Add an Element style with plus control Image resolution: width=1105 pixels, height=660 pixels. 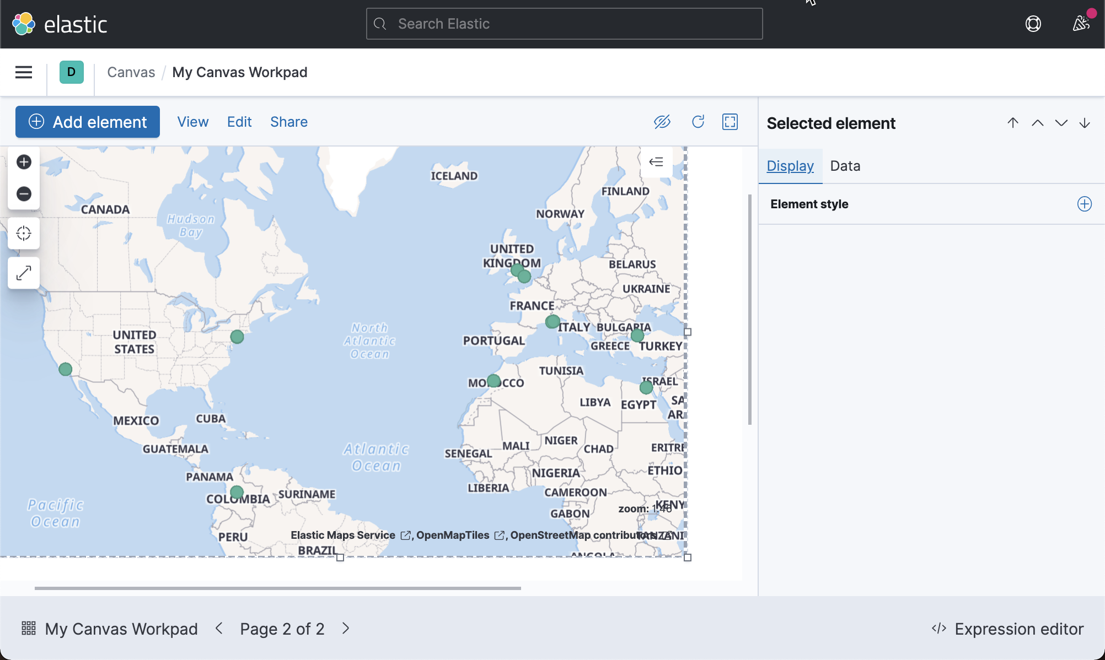click(x=1084, y=204)
